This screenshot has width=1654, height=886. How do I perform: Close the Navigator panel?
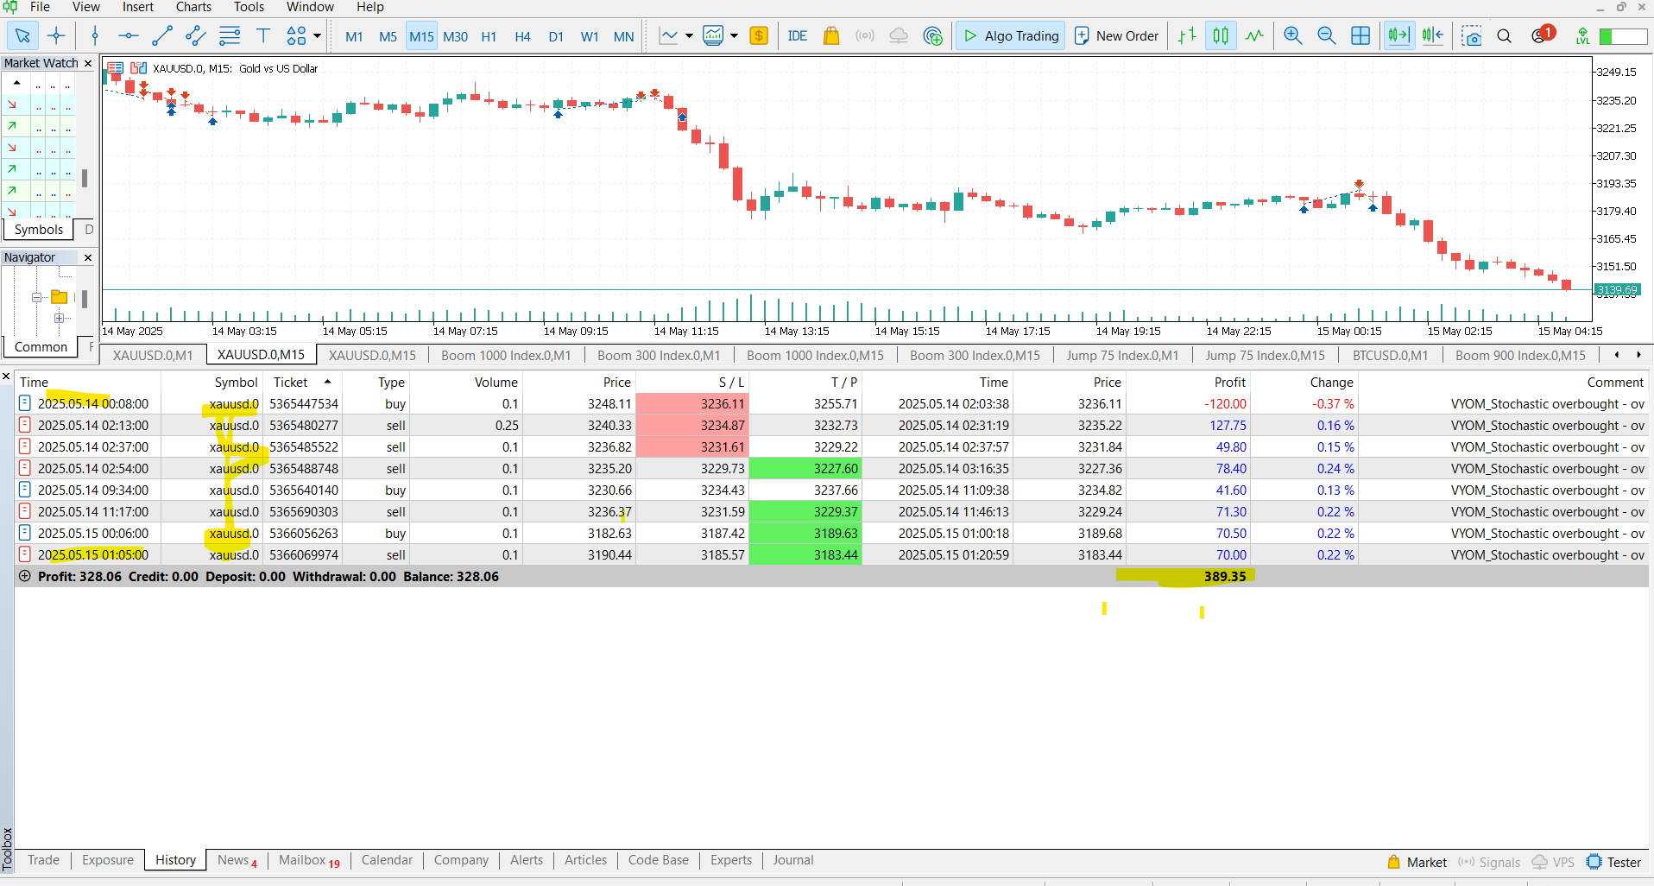pos(88,257)
